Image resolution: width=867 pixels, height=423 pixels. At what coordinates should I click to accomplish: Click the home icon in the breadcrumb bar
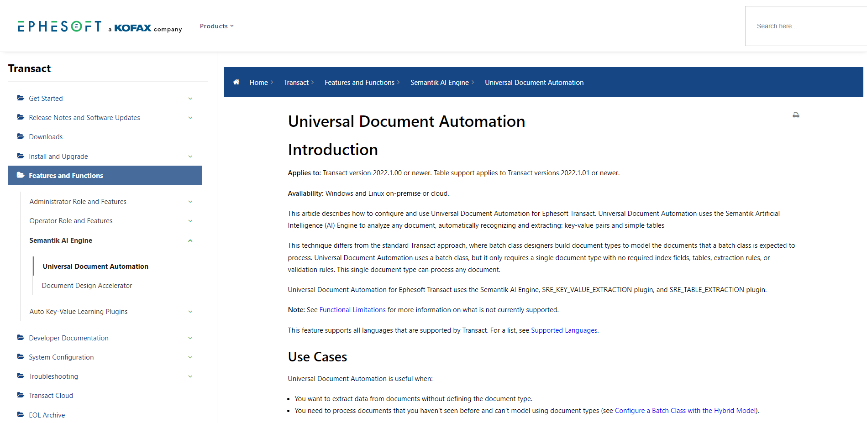(236, 82)
